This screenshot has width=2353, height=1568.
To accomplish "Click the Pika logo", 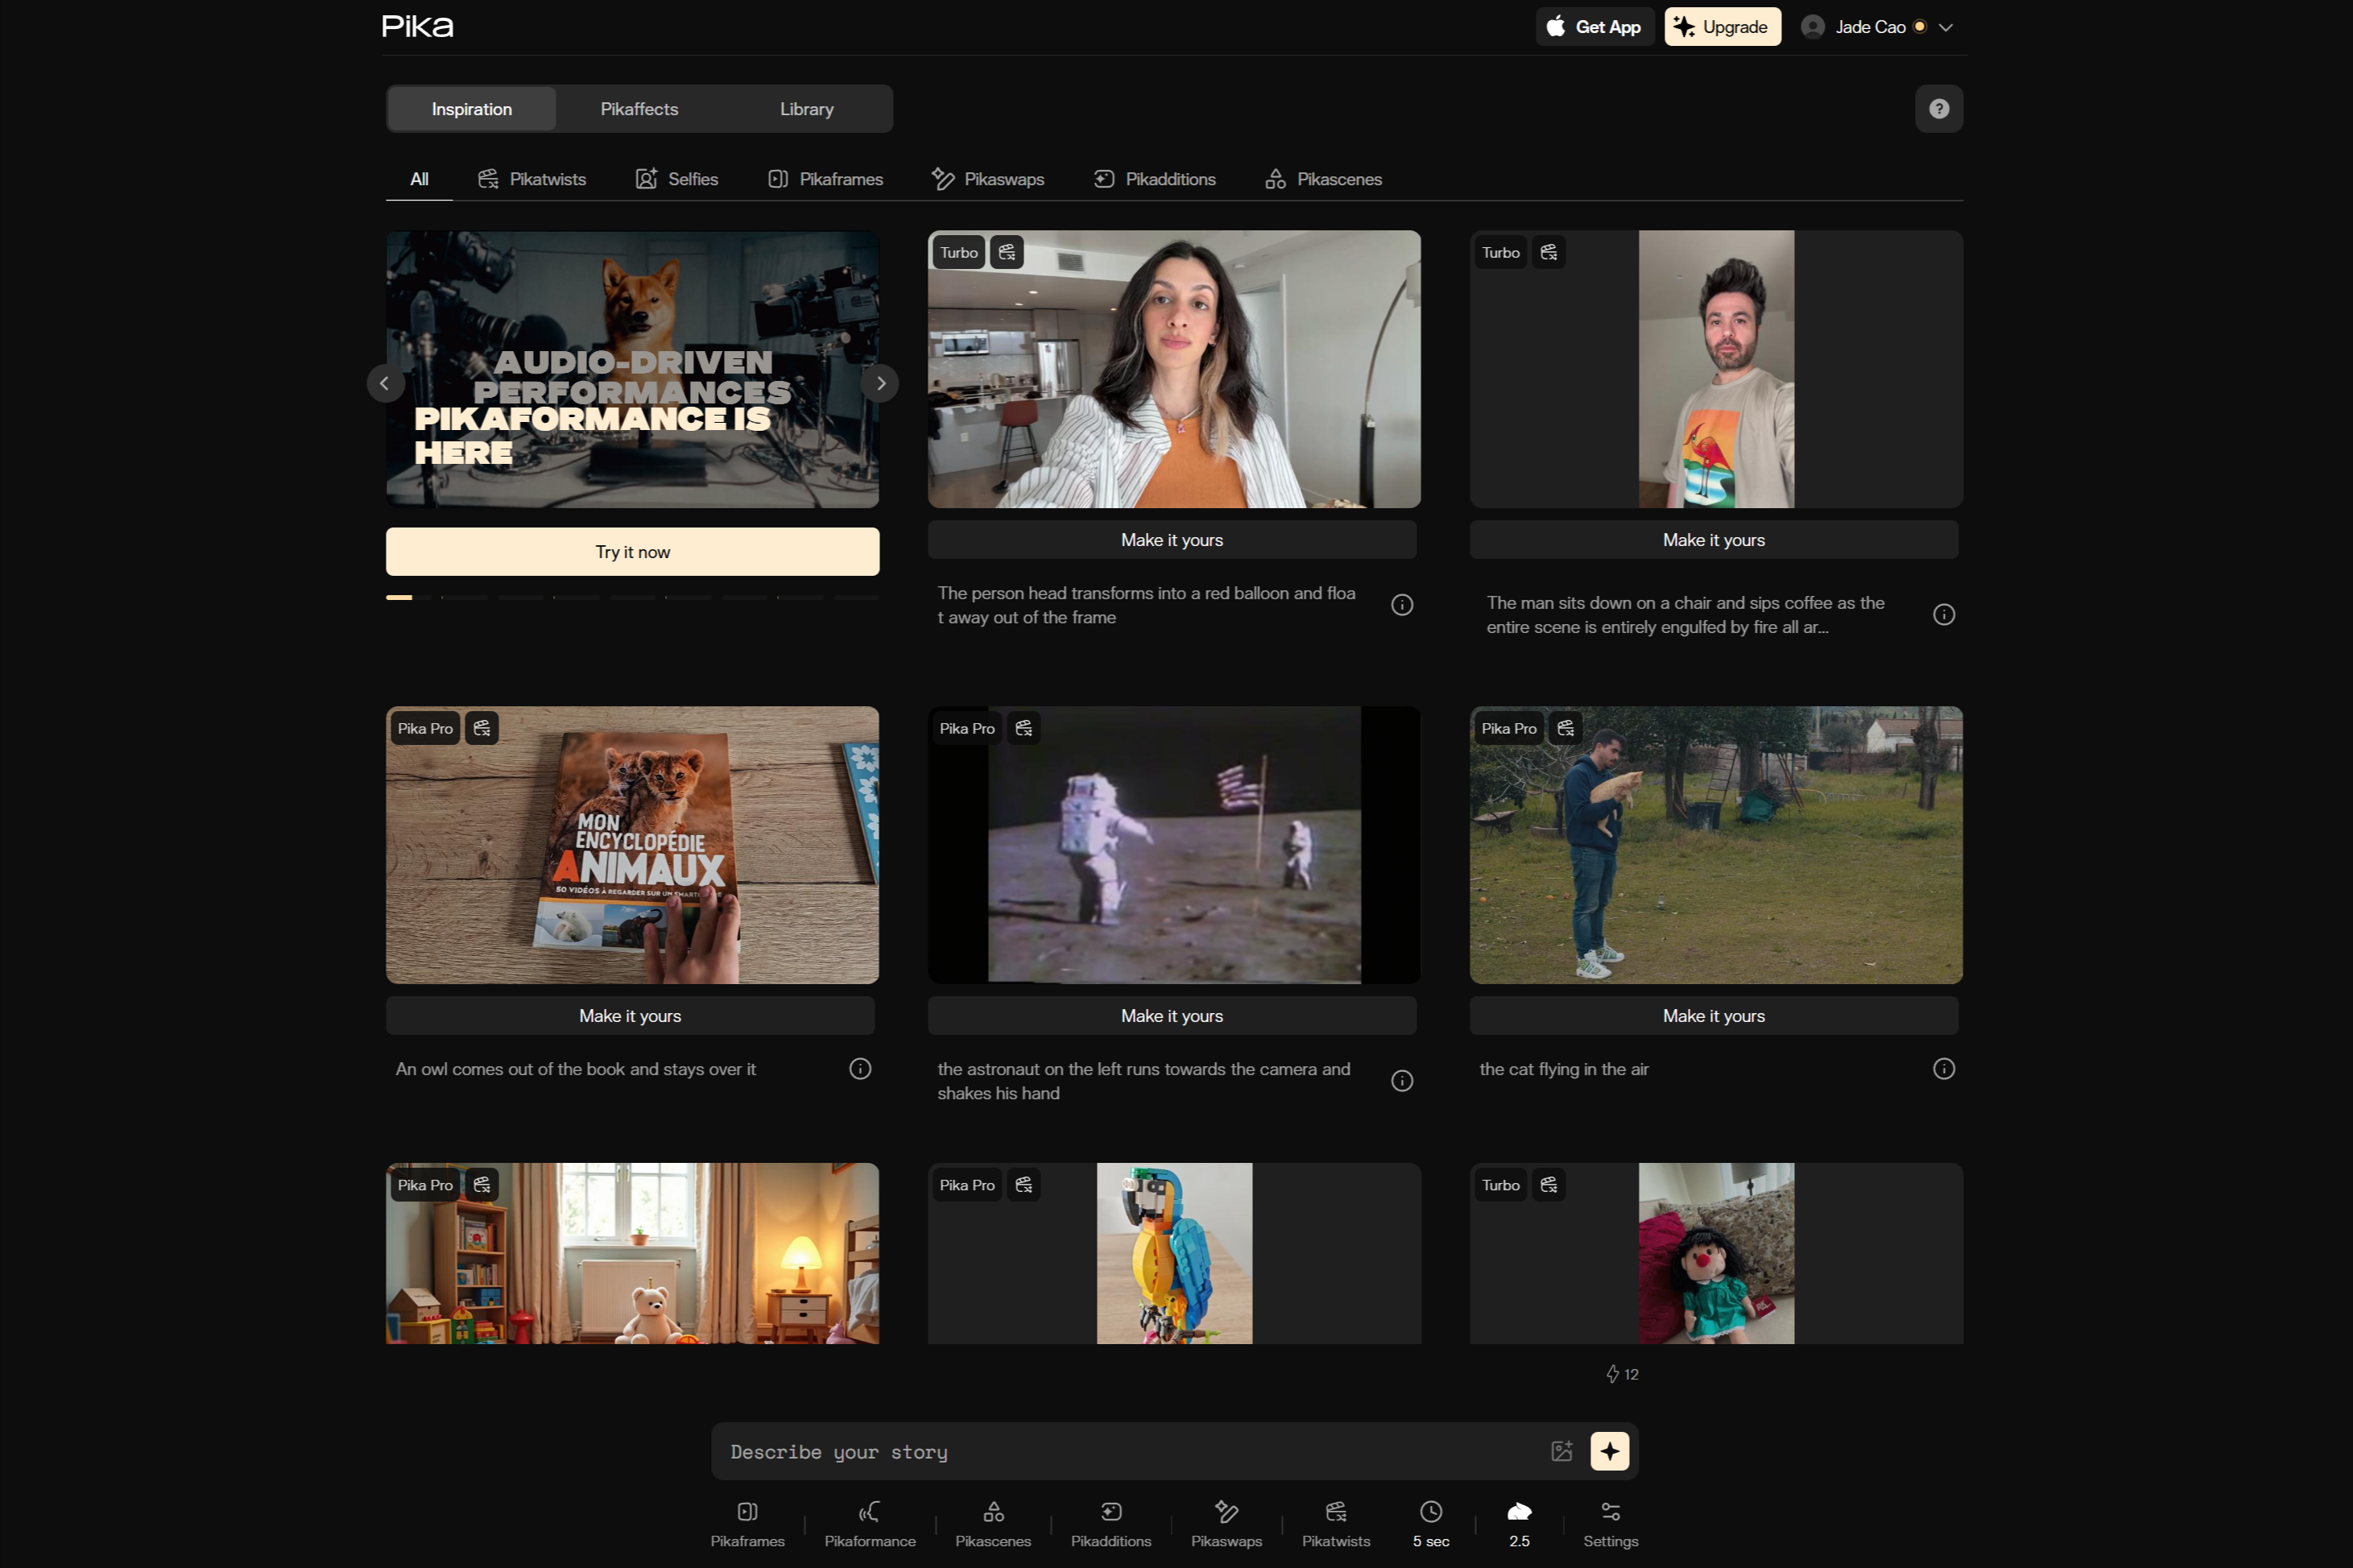I will [418, 26].
